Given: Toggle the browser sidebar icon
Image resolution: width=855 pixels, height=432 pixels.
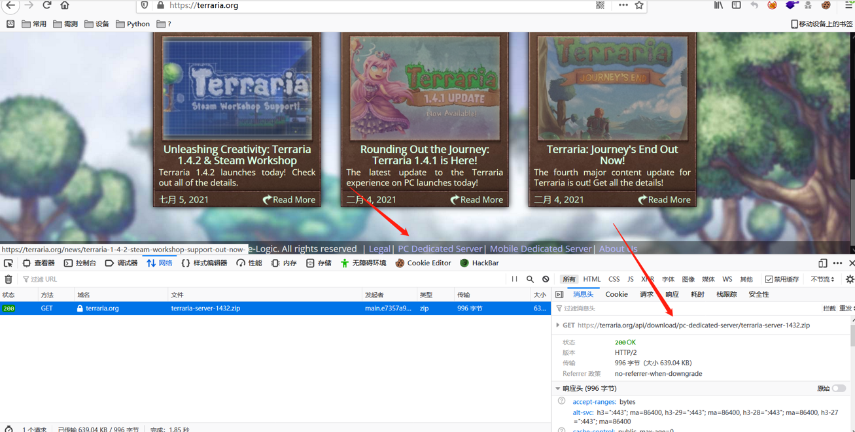Looking at the screenshot, I should click(736, 5).
